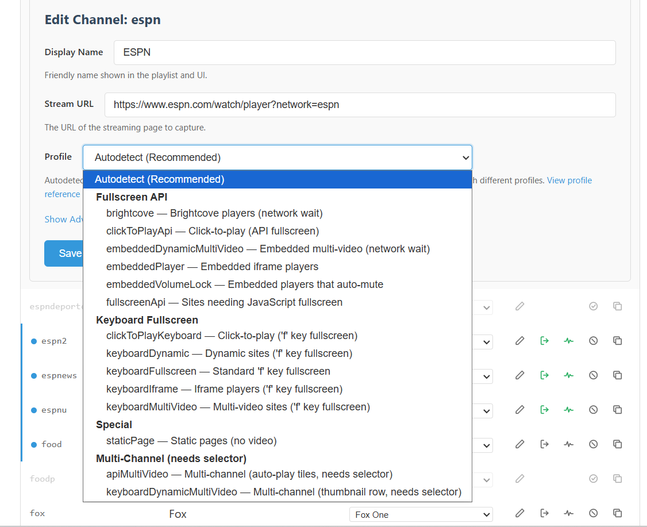Enable foodp with check-circle icon
Viewport: 647px width, 527px height.
coord(594,478)
